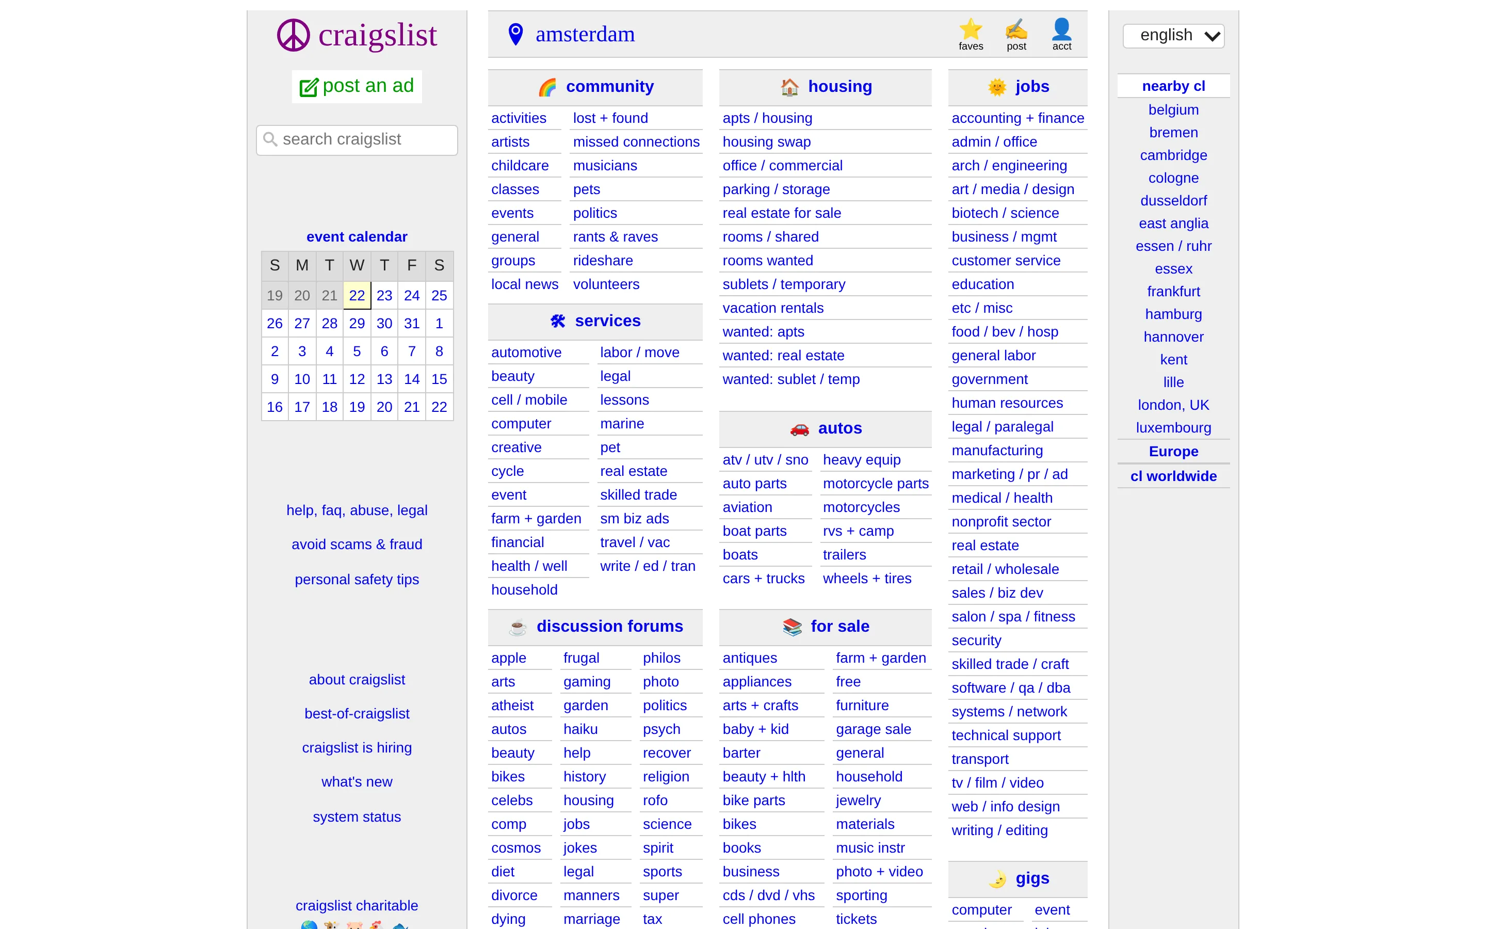Screen dimensions: 1486x929
Task: Open missed connections in community
Action: point(636,142)
